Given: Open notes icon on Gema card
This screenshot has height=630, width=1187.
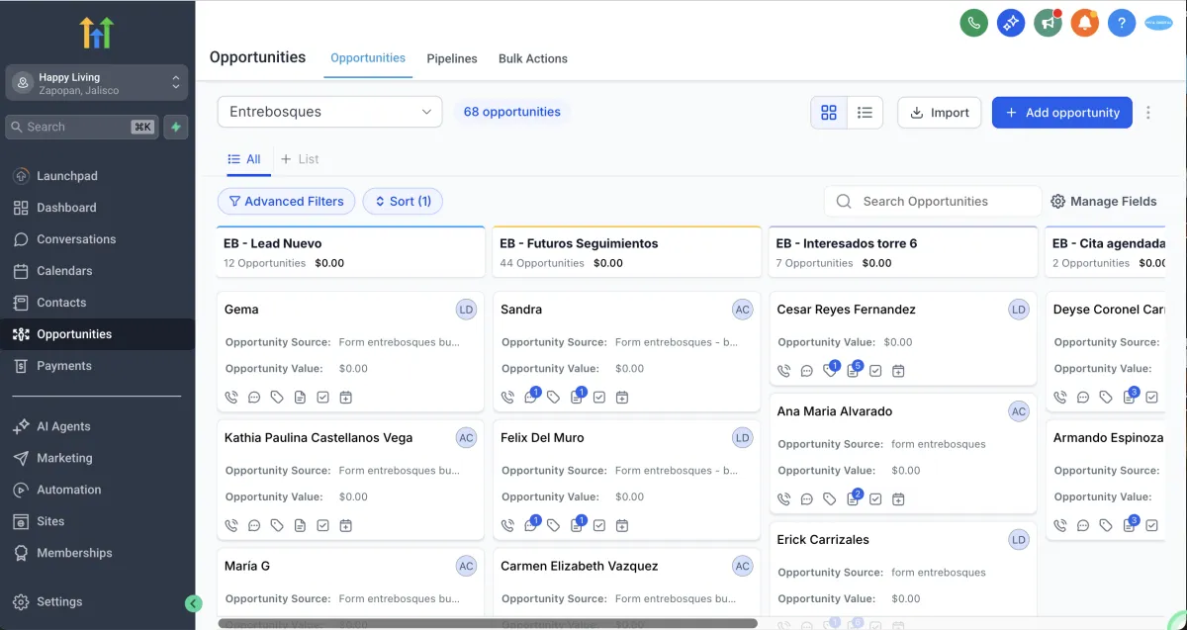Looking at the screenshot, I should pos(300,398).
